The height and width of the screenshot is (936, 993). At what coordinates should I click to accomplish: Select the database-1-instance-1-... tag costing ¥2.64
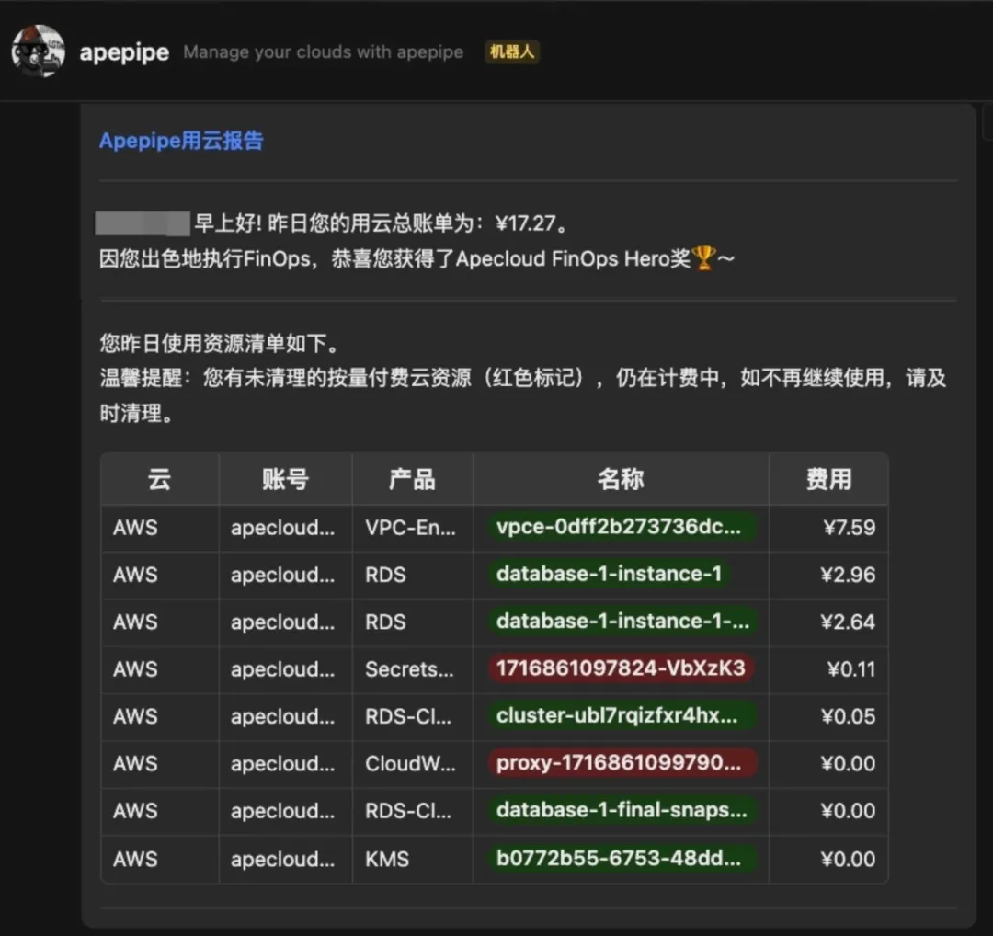(x=622, y=622)
